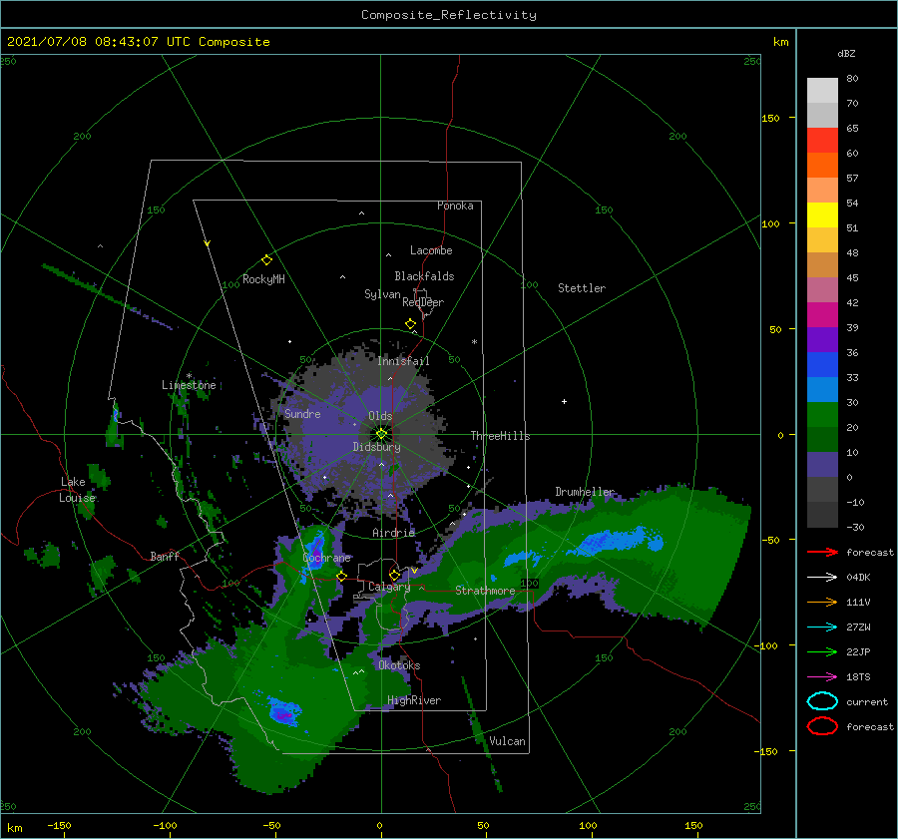This screenshot has width=898, height=839.
Task: Click the white asterisk marker below Stettler
Action: tap(474, 342)
